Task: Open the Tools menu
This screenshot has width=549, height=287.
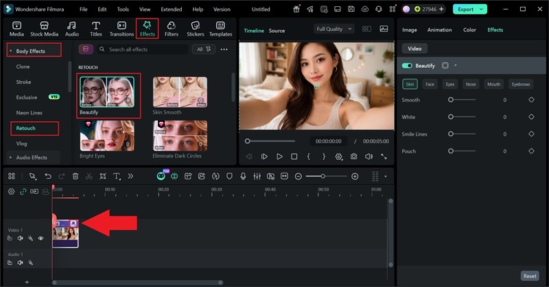Action: 123,10
